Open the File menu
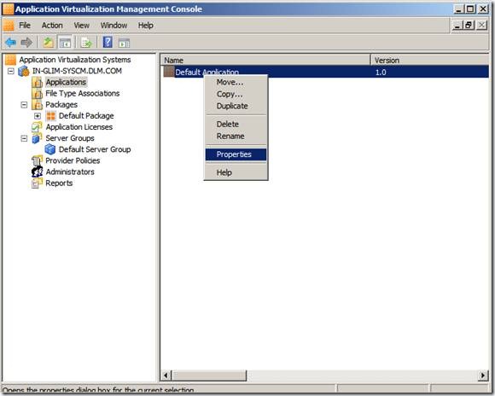This screenshot has height=396, width=495. [x=24, y=26]
